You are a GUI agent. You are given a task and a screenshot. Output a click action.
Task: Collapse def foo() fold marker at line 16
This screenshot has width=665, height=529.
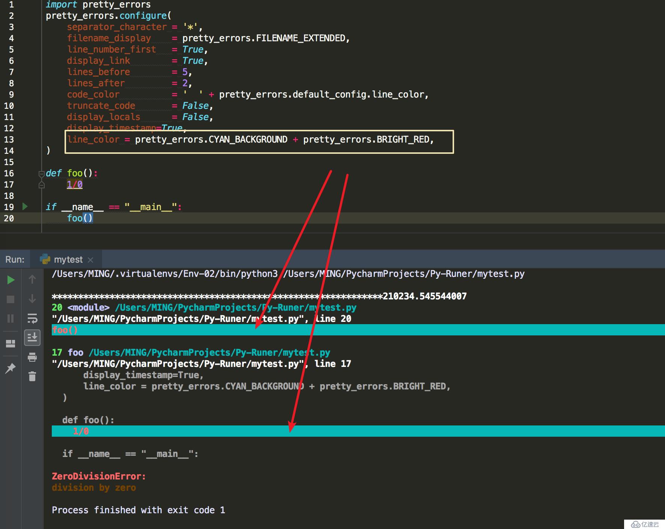[42, 174]
